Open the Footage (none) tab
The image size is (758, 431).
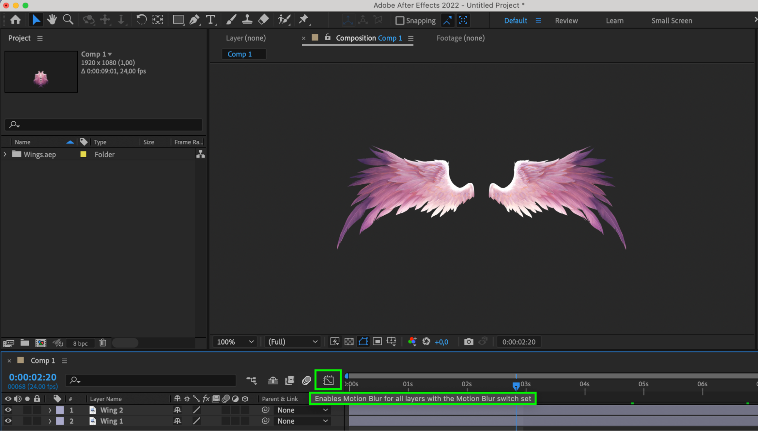click(x=460, y=38)
